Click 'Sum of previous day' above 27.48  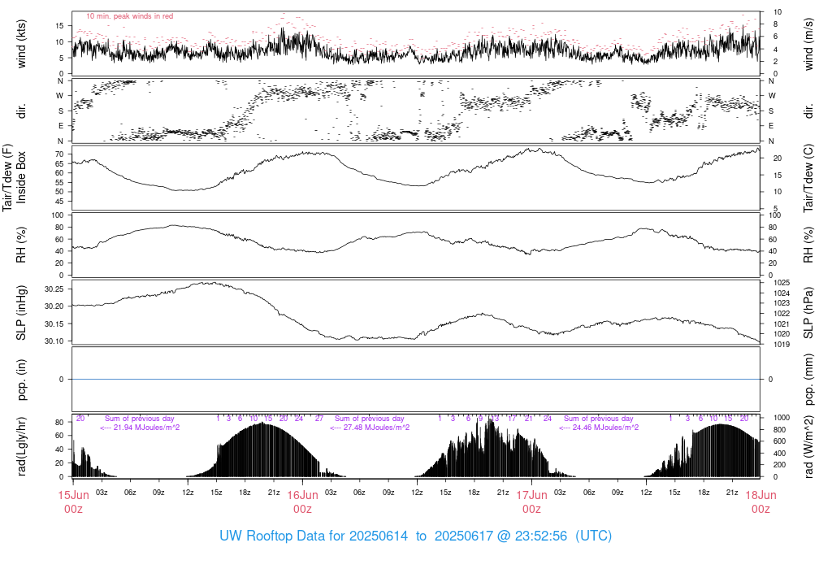(370, 419)
